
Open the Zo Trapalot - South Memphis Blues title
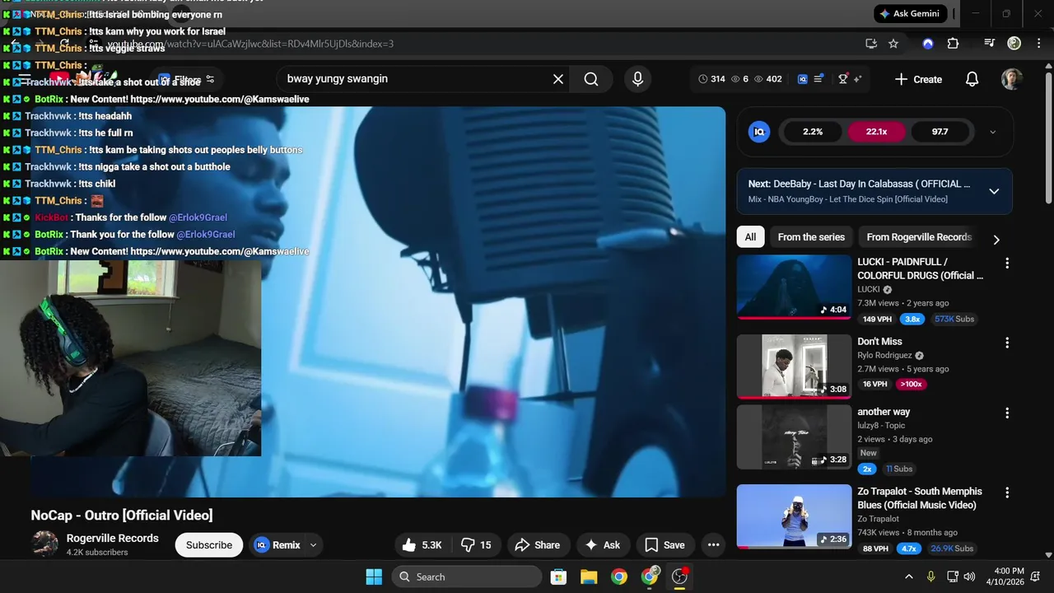(x=920, y=498)
